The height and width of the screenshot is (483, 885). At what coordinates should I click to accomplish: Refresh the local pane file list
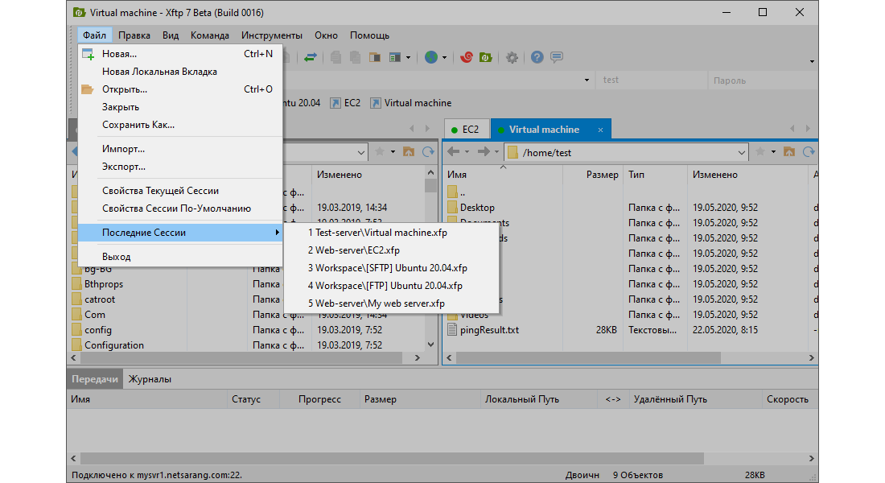tap(428, 151)
